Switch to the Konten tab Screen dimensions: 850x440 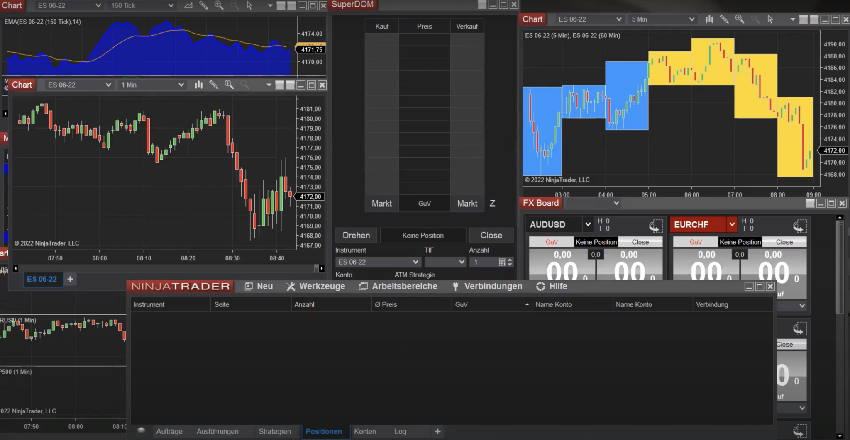365,431
